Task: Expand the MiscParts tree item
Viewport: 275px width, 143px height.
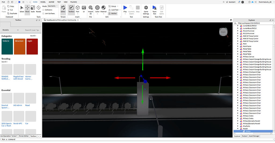Action: click(238, 126)
